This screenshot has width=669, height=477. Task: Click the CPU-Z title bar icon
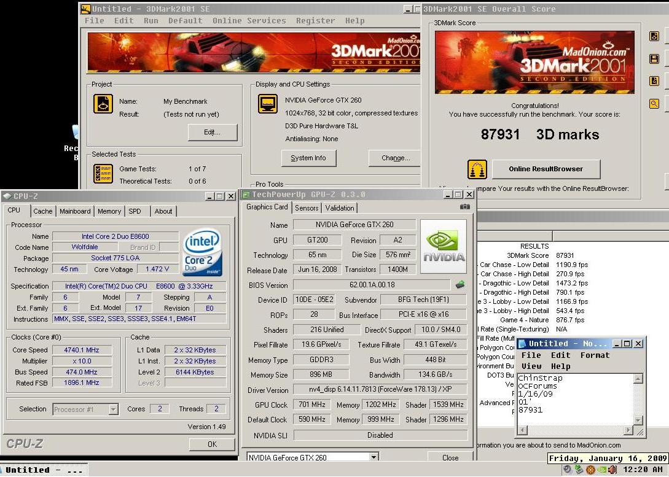click(x=7, y=196)
